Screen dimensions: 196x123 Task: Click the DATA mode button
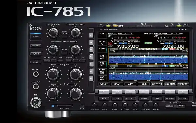(157, 99)
